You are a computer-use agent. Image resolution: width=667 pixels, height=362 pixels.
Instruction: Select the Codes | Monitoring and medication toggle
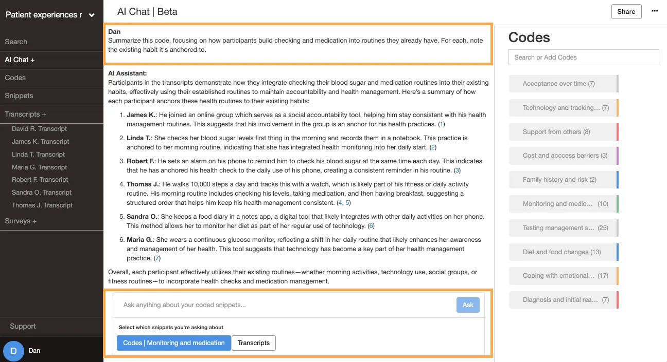(174, 343)
